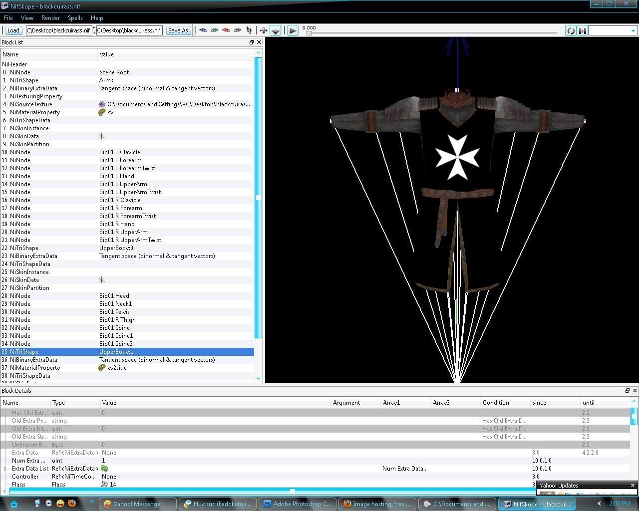
Task: Click the Controller row value None
Action: [x=109, y=477]
